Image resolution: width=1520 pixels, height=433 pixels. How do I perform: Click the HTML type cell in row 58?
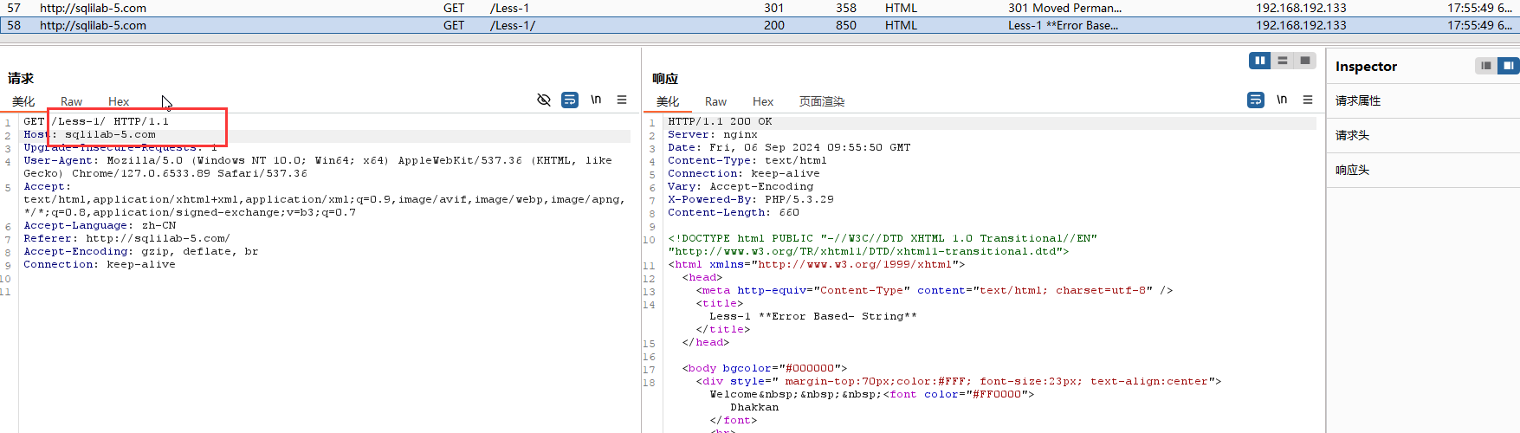[x=901, y=25]
